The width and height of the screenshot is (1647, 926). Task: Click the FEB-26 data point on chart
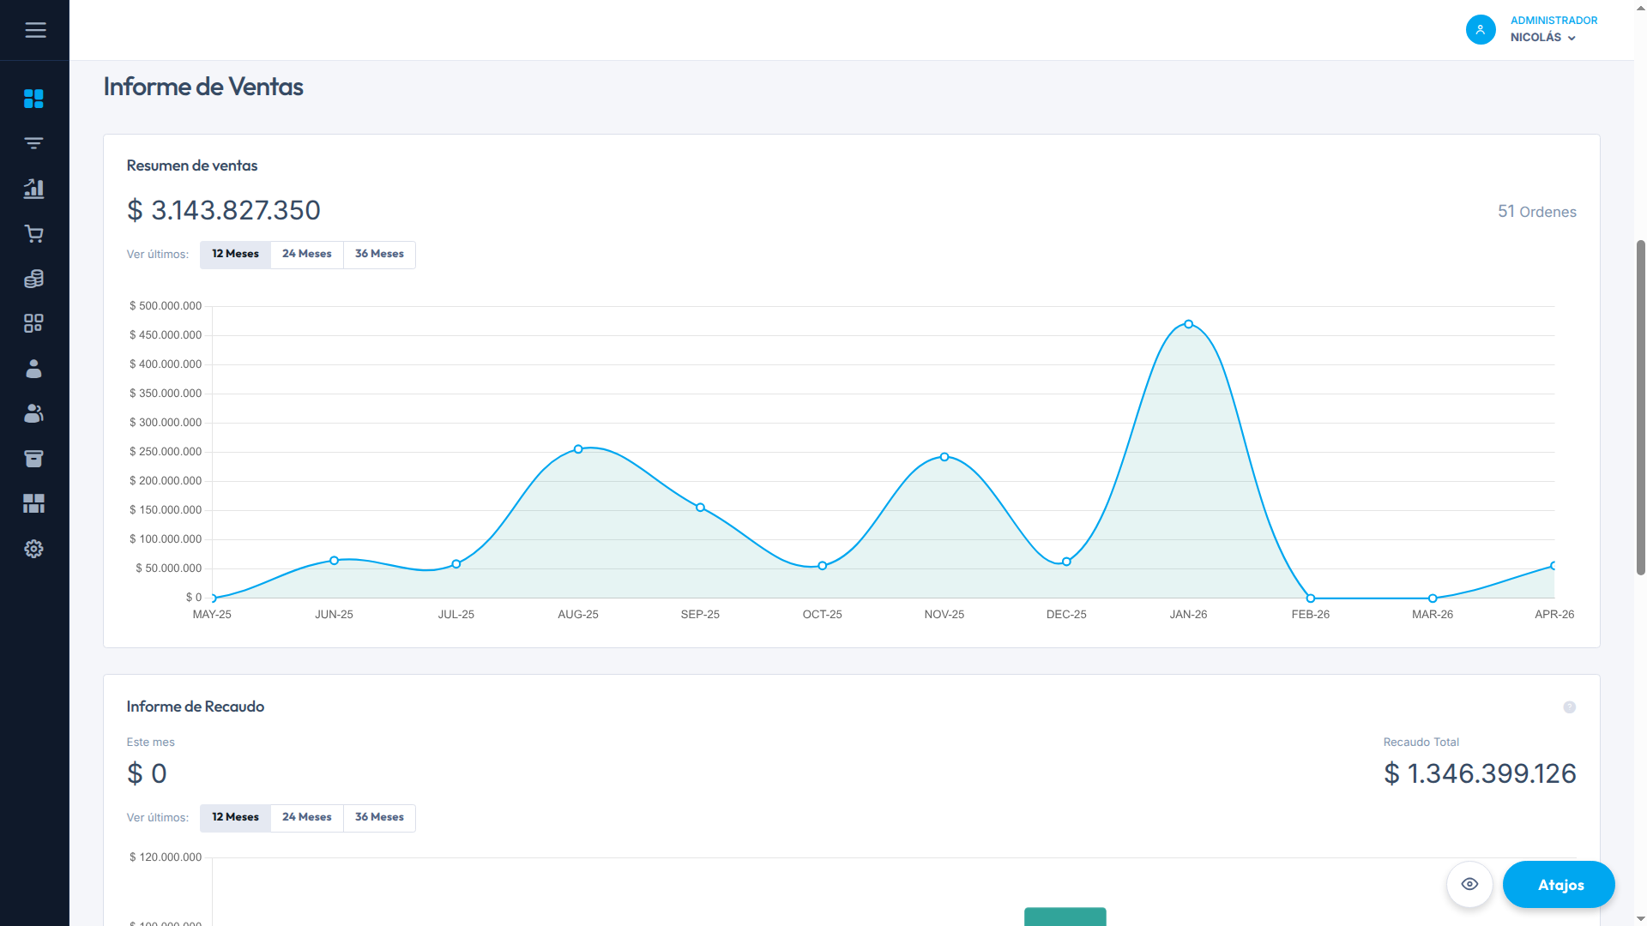click(x=1311, y=598)
